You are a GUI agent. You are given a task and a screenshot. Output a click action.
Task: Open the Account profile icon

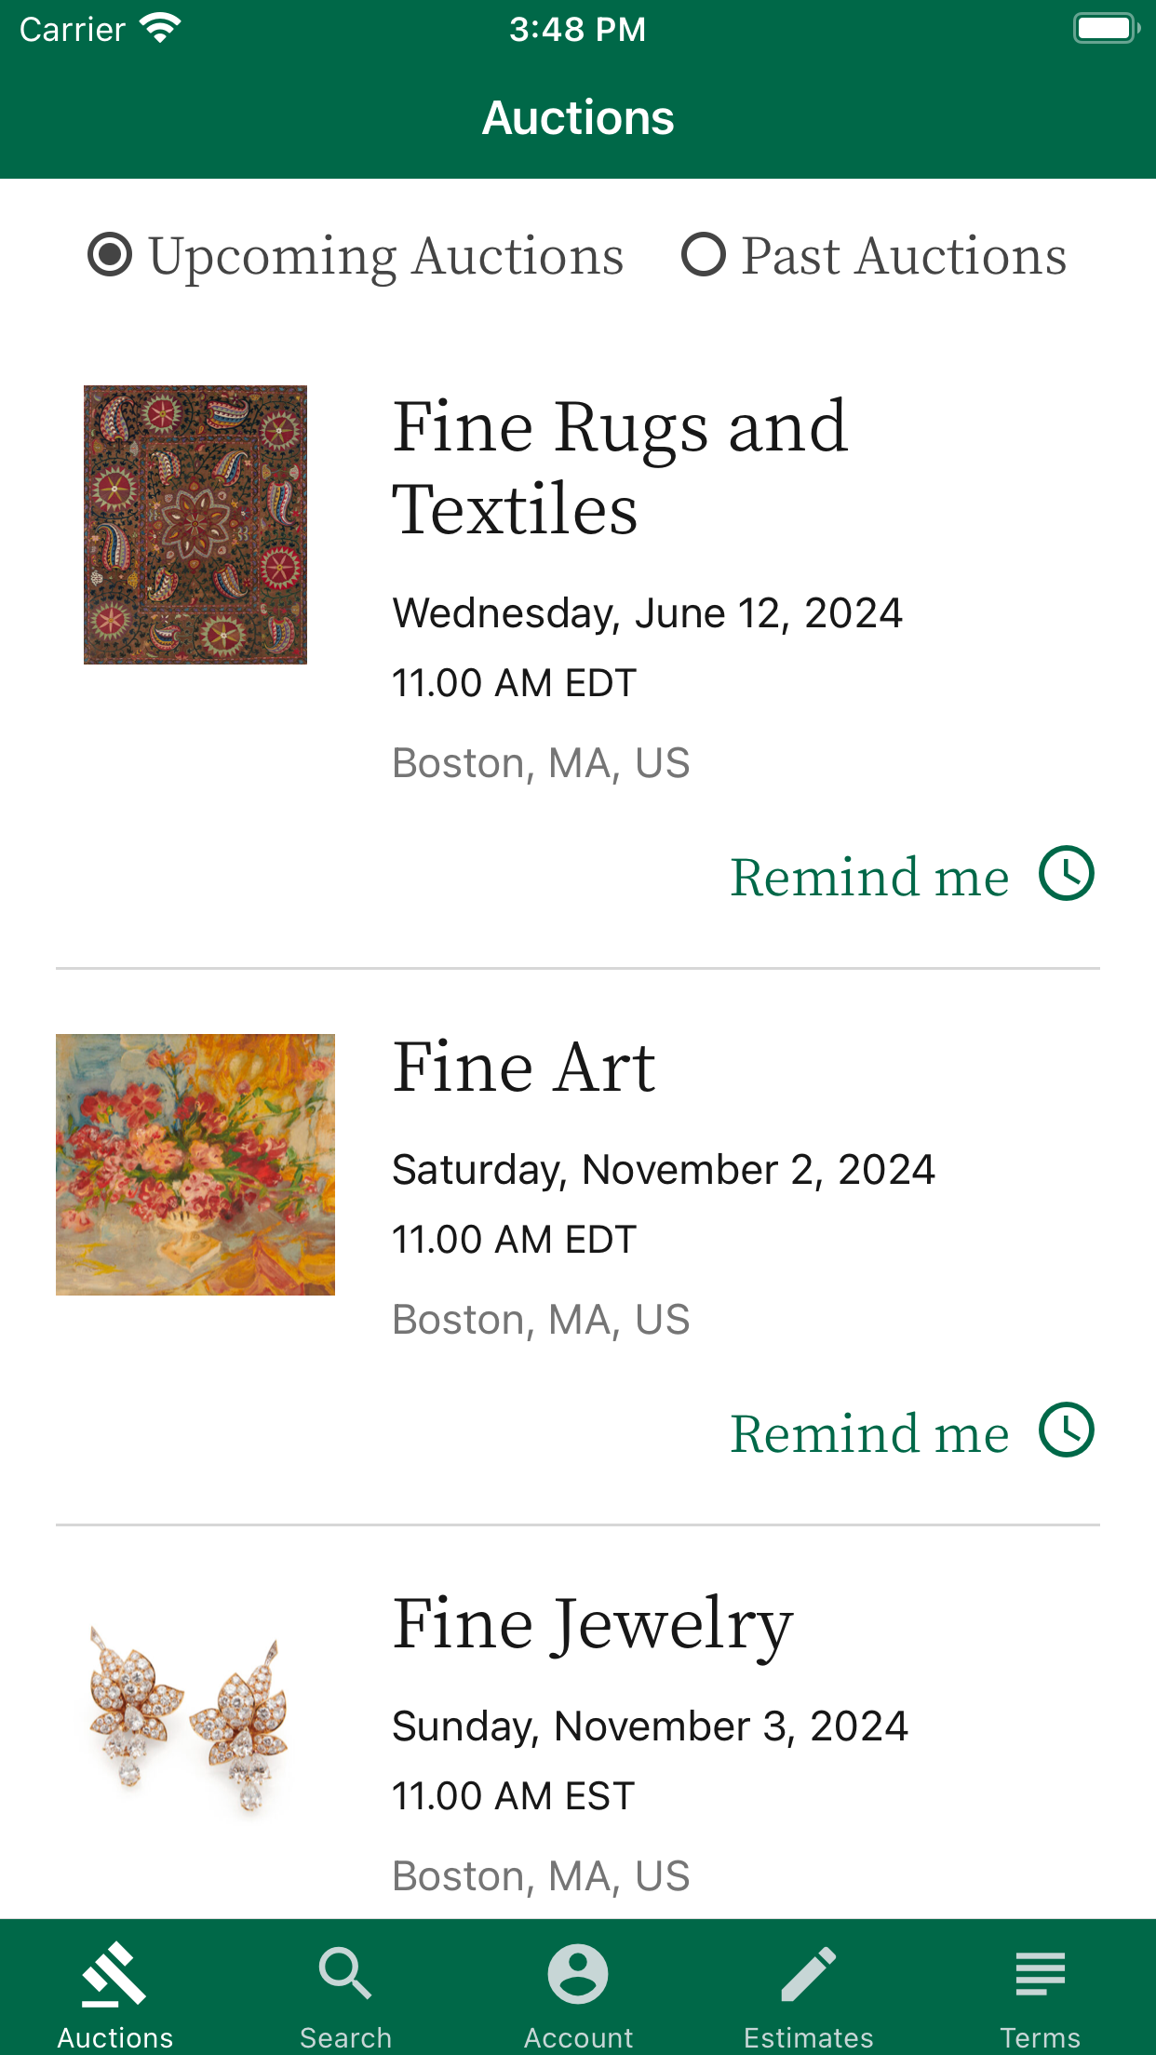[x=578, y=1973]
